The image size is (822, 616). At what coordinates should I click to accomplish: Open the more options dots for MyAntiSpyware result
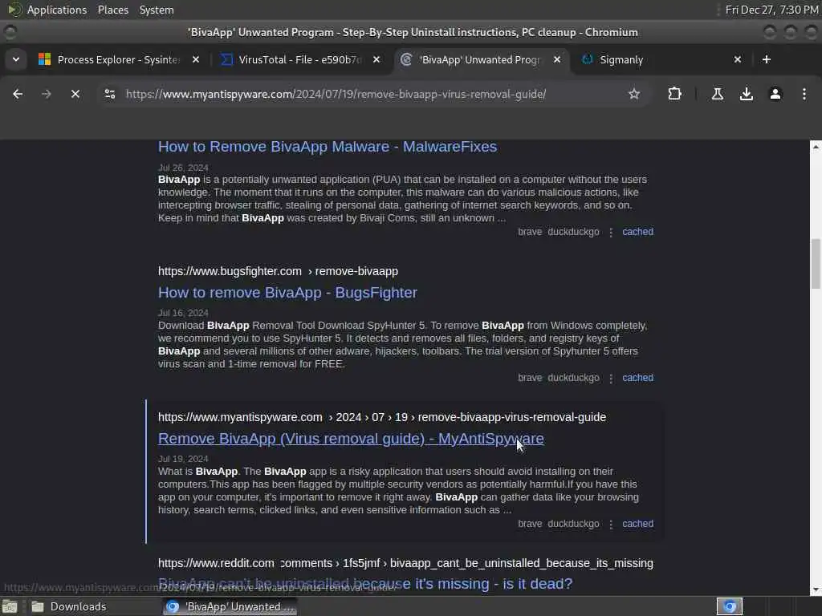click(x=611, y=525)
